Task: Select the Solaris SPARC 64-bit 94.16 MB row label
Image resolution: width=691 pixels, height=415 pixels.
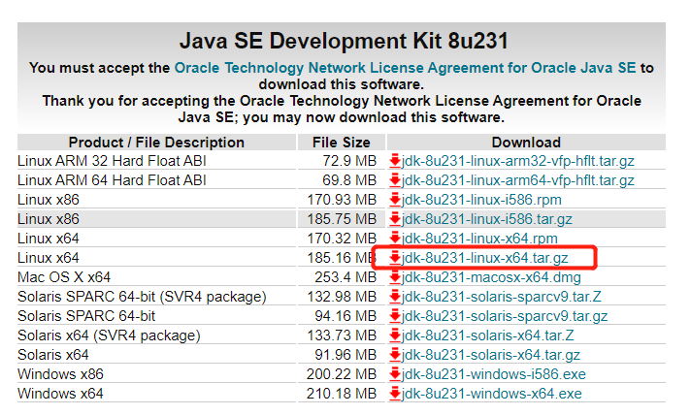Action: (86, 316)
